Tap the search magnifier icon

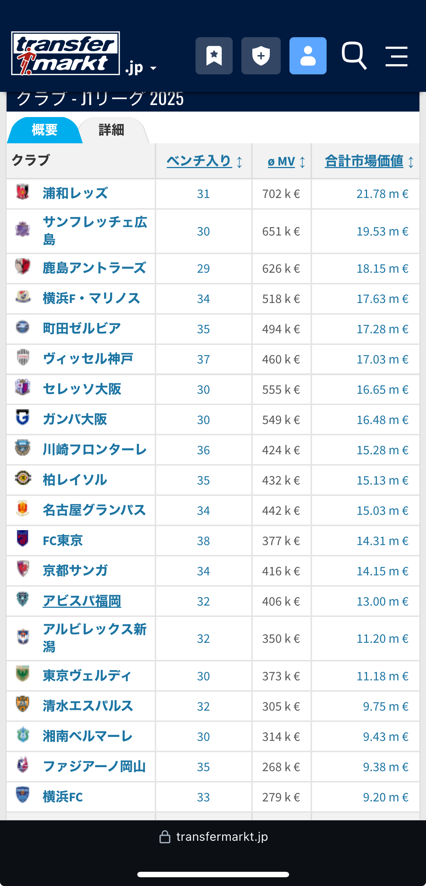point(354,56)
